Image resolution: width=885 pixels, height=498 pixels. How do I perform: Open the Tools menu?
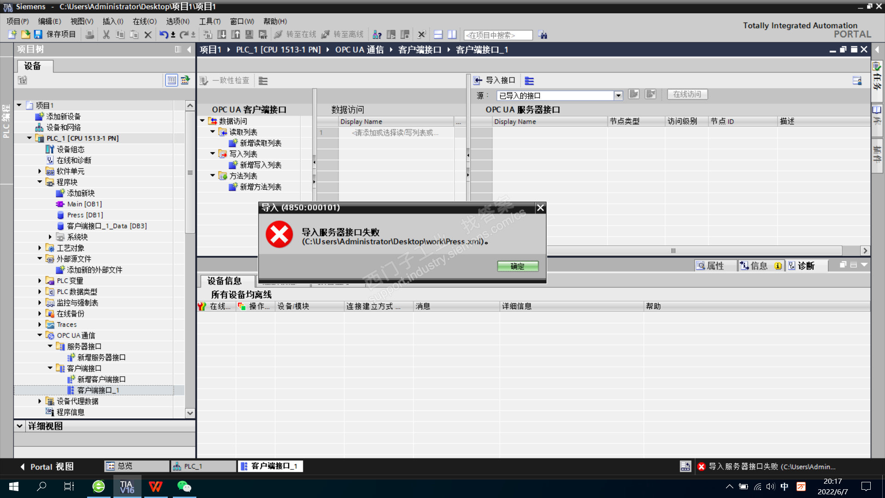tap(209, 21)
